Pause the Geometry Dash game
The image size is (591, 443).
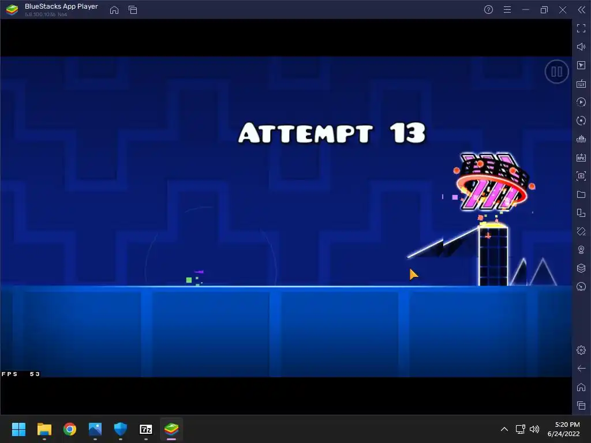pyautogui.click(x=556, y=72)
